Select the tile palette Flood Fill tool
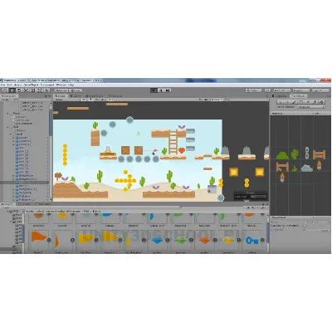Viewport: 332px width, 332px height. click(321, 102)
